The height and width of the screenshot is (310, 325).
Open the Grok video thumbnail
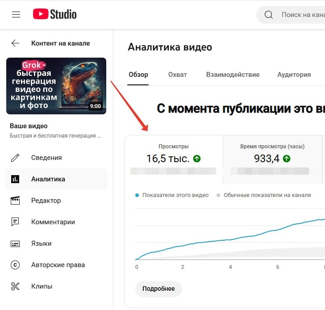56,86
